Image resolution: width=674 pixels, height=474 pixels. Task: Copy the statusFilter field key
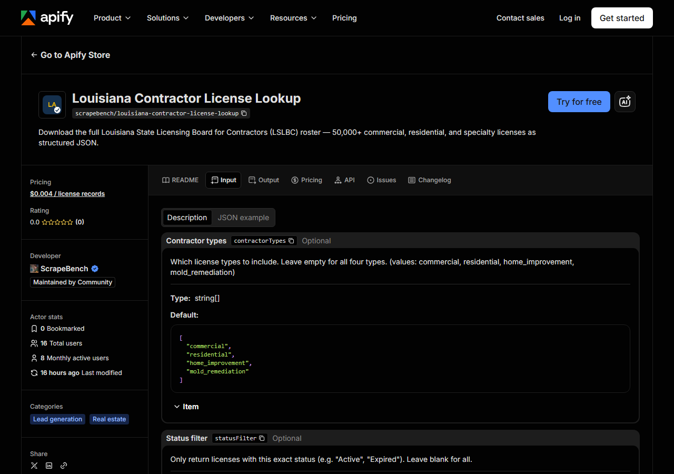tap(262, 438)
